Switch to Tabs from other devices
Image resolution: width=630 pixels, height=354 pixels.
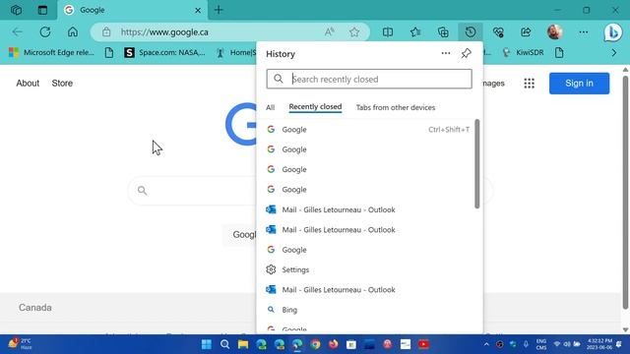[396, 107]
